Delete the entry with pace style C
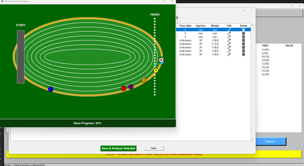Screen dimensions: 304x166 point(244,37)
